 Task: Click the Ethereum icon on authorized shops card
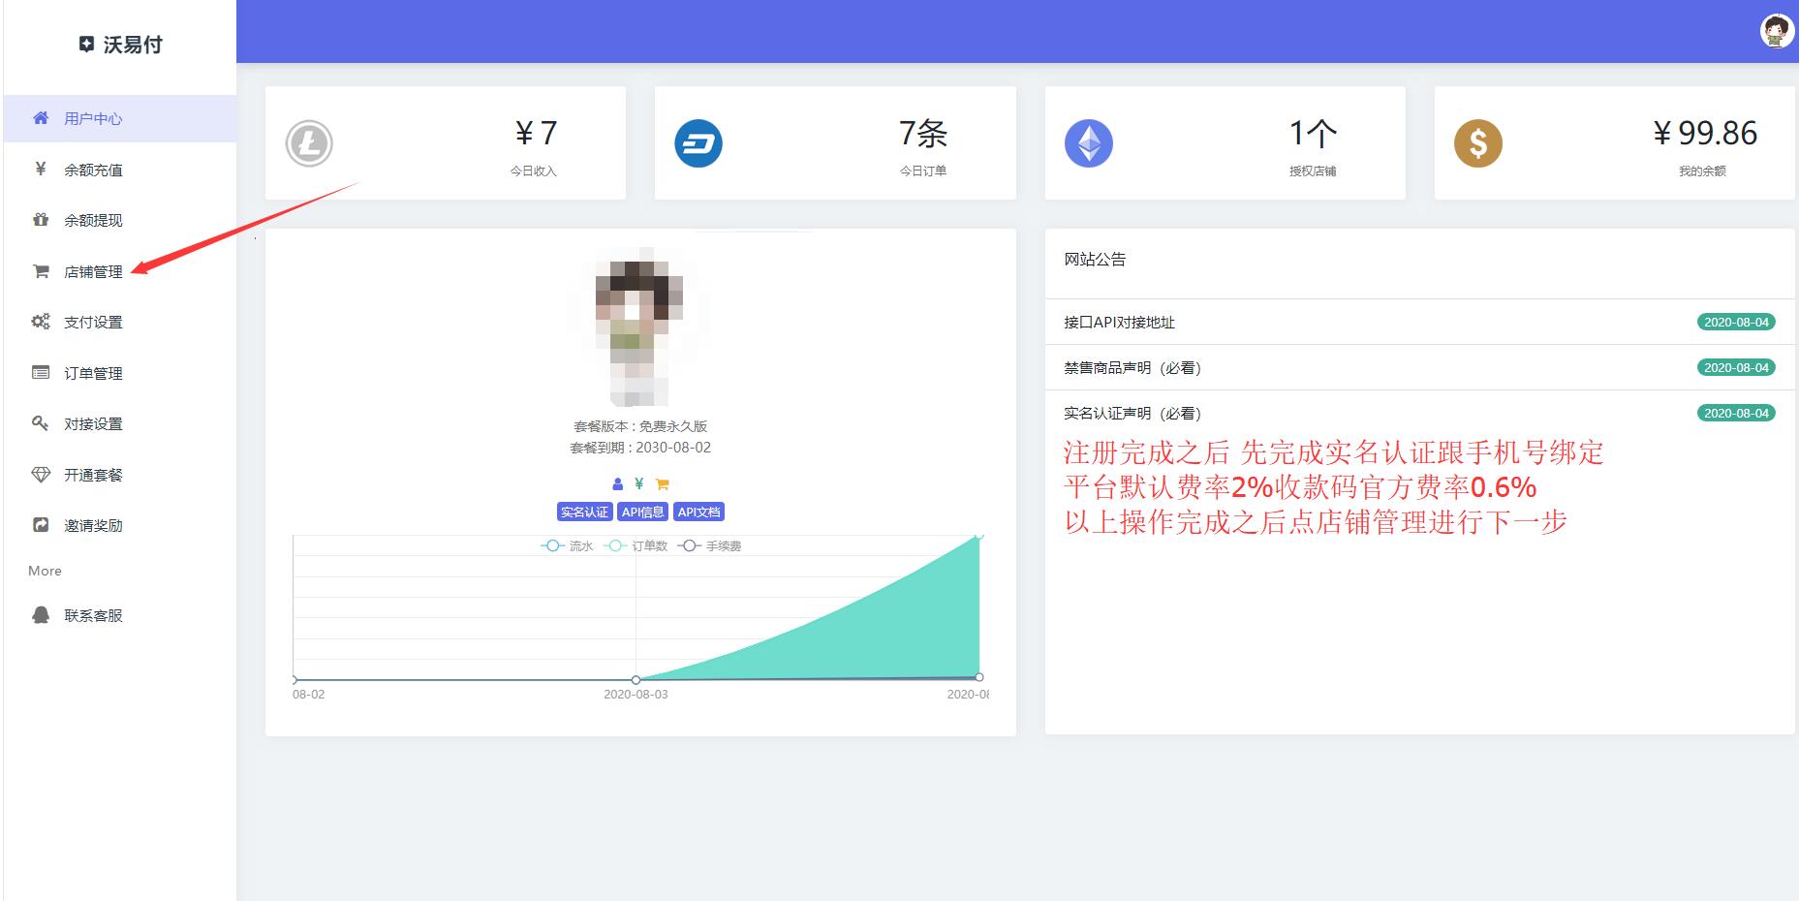click(1088, 143)
